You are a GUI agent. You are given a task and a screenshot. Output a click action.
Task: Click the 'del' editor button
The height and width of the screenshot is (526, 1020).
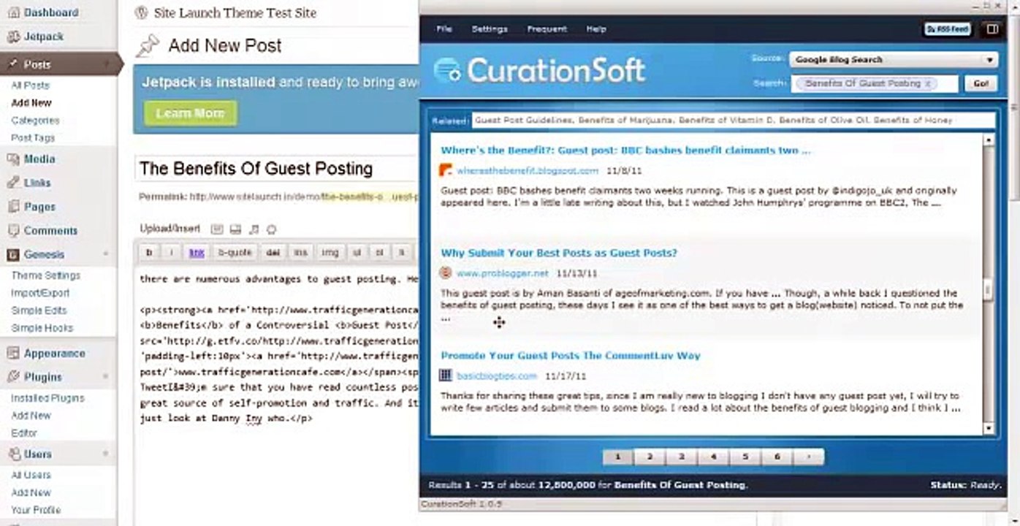click(x=273, y=253)
